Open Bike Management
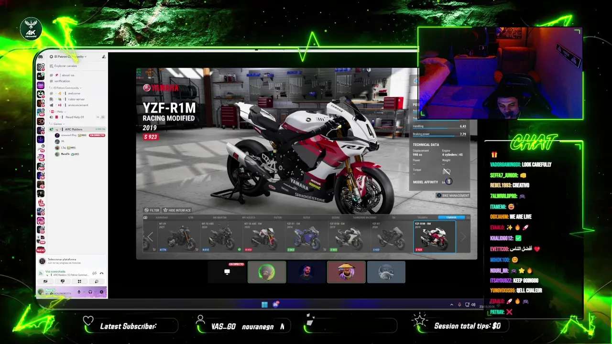The height and width of the screenshot is (344, 612). 453,195
